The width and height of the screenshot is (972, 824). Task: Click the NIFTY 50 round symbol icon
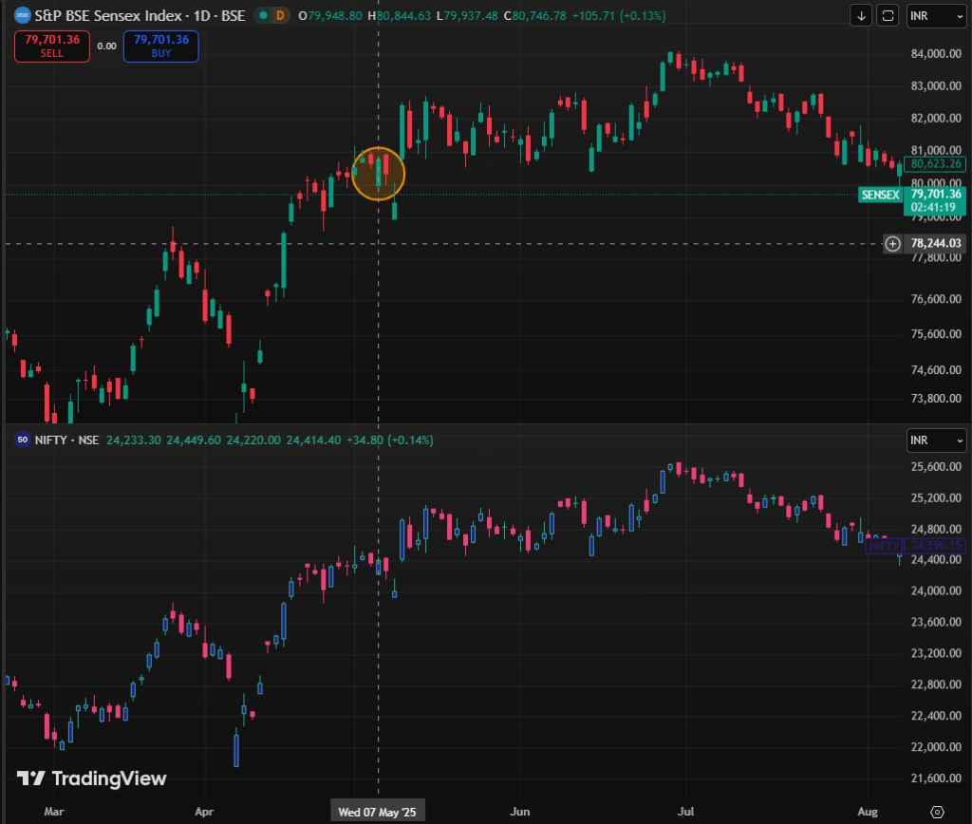(x=21, y=440)
